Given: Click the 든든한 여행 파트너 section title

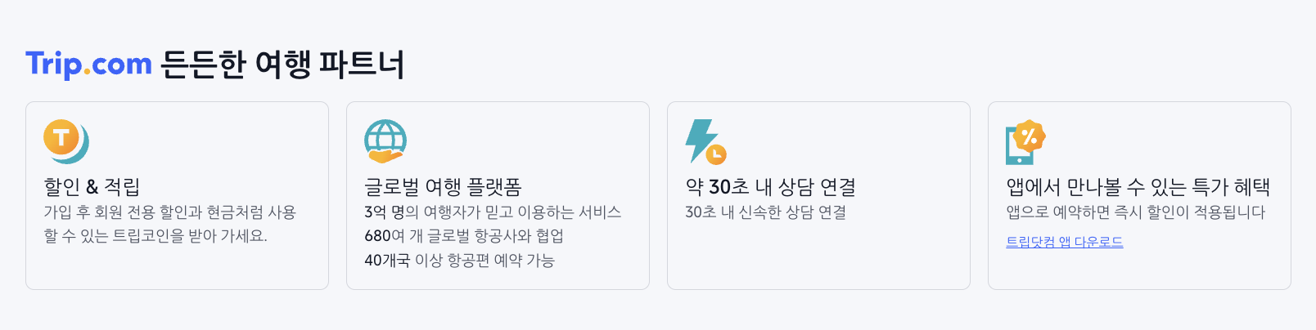Looking at the screenshot, I should point(283,64).
